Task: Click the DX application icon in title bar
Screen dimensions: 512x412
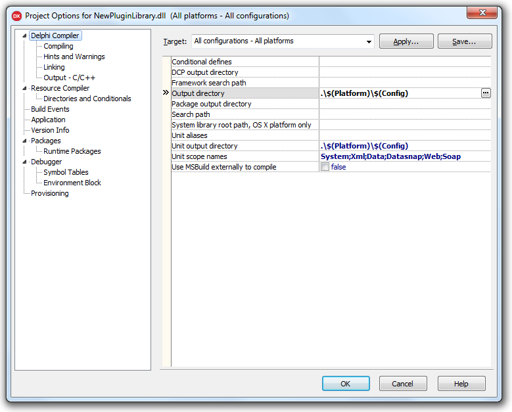Action: (16, 16)
